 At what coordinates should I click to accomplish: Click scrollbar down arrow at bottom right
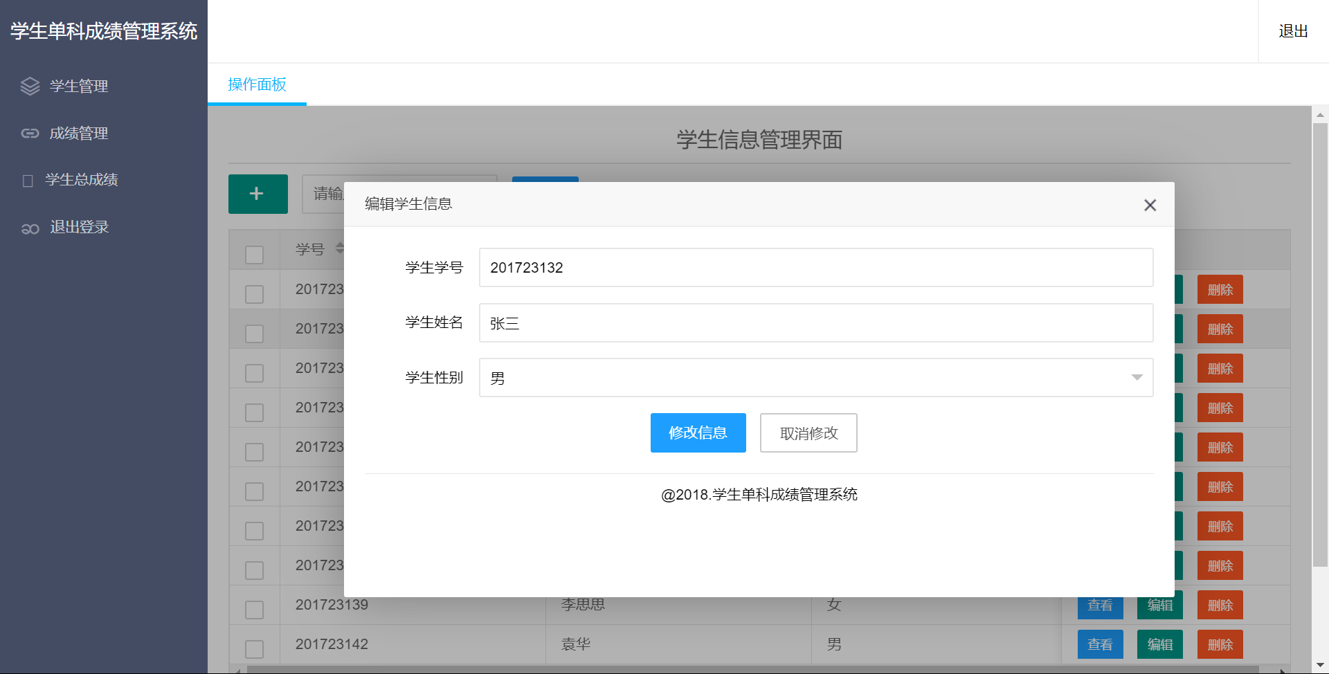click(1320, 665)
